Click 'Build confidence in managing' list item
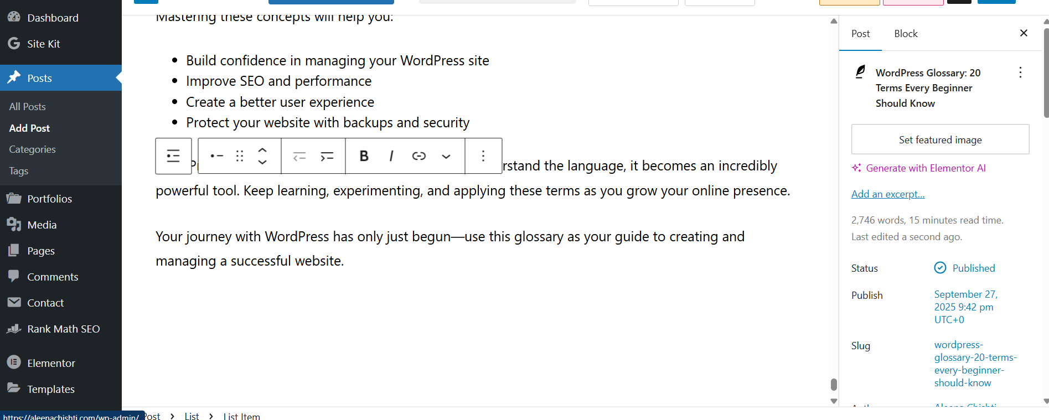Image resolution: width=1049 pixels, height=420 pixels. coord(338,60)
